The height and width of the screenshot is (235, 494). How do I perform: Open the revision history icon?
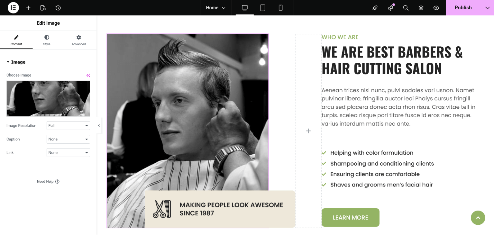click(58, 8)
